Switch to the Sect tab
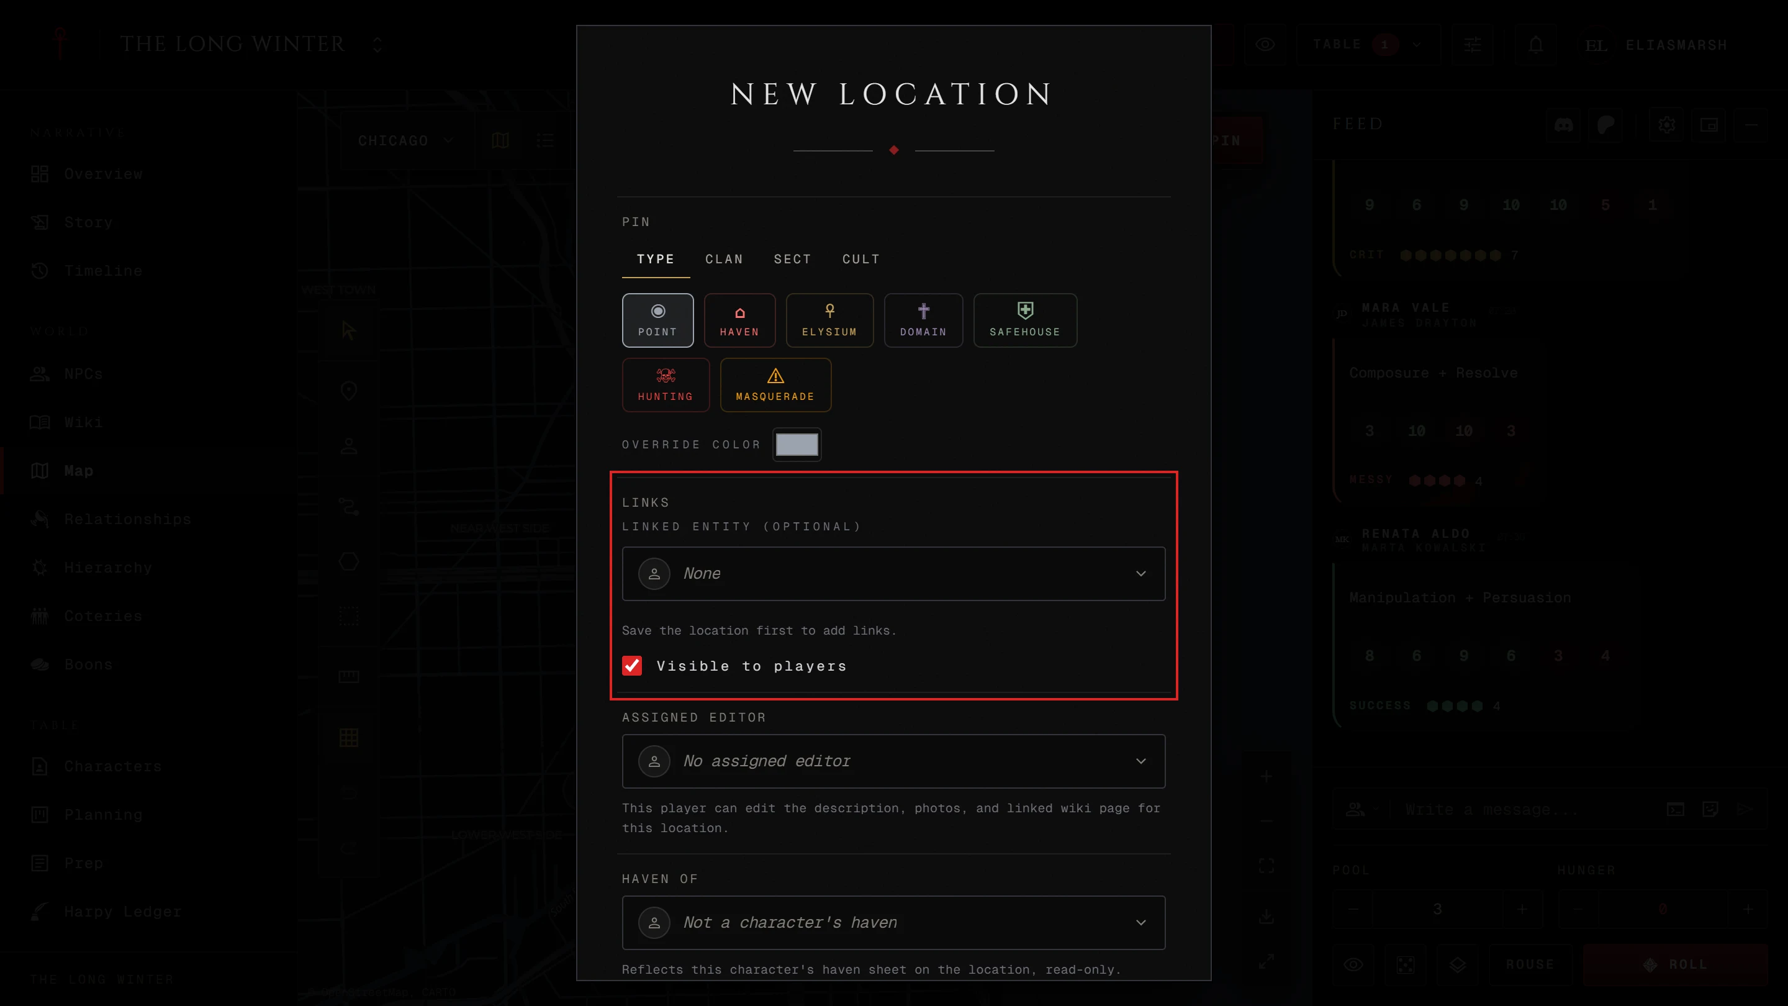Screen dimensions: 1788x1006 tap(792, 259)
